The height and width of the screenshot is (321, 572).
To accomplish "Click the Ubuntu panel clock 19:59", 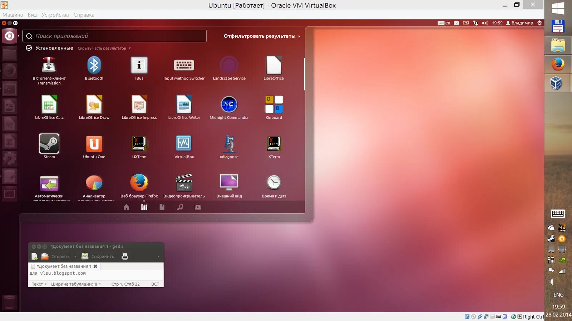I will (497, 23).
